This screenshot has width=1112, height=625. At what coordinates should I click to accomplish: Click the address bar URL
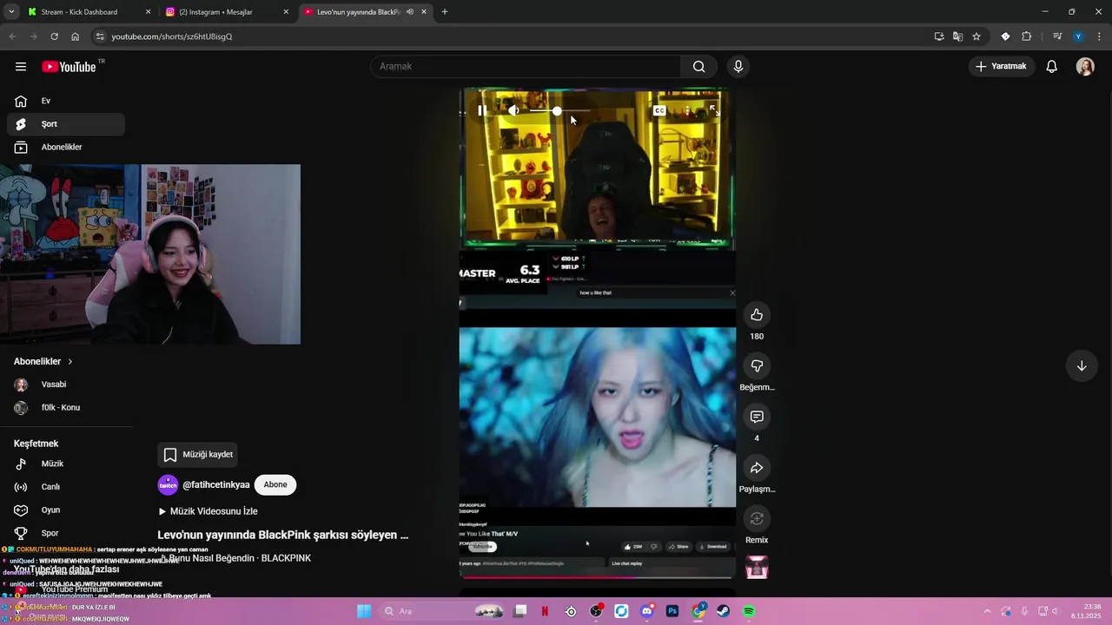point(172,36)
